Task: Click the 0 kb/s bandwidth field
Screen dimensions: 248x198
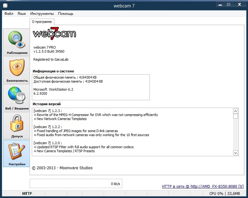Action: 76,183
